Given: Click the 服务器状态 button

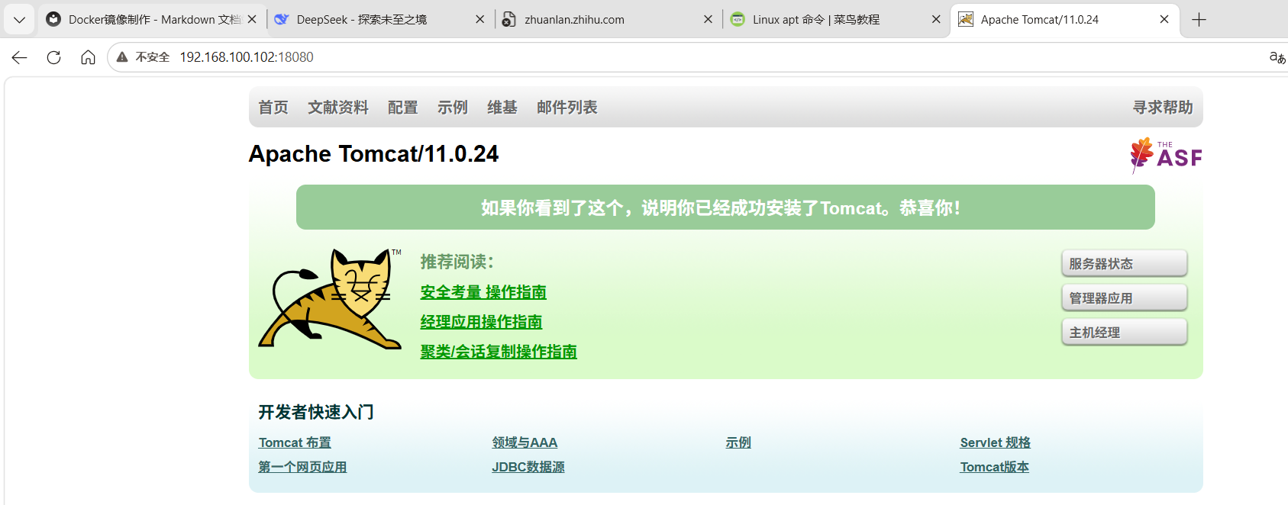Looking at the screenshot, I should [x=1125, y=264].
